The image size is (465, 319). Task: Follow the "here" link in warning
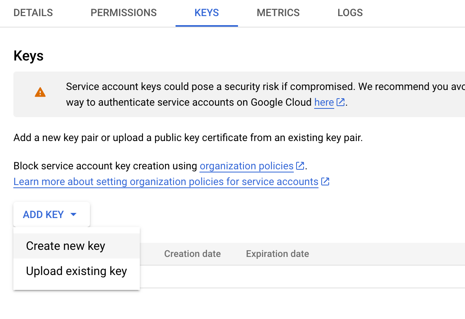click(324, 103)
